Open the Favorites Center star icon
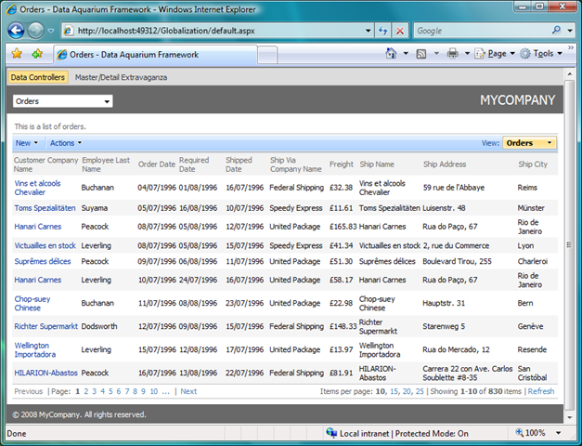The image size is (582, 446). [x=17, y=54]
